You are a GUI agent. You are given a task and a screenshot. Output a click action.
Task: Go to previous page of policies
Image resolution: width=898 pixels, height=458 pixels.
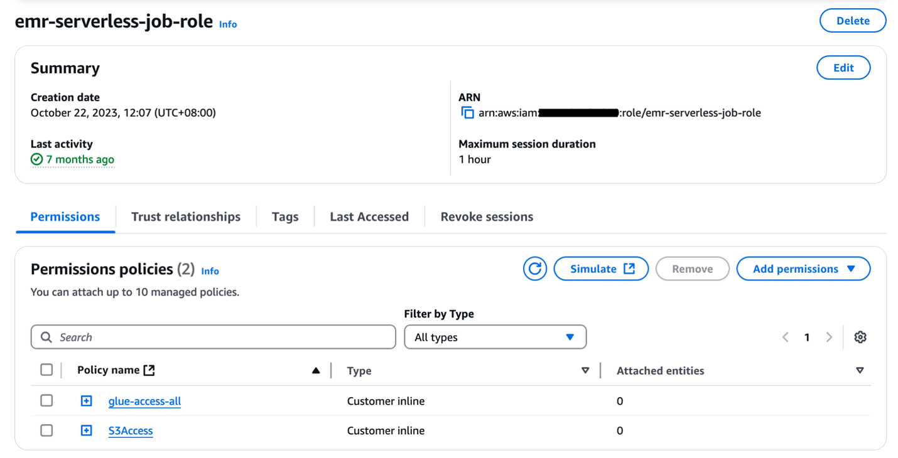(x=786, y=338)
